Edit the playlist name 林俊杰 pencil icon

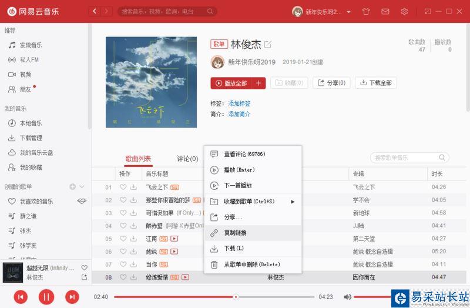coord(268,45)
